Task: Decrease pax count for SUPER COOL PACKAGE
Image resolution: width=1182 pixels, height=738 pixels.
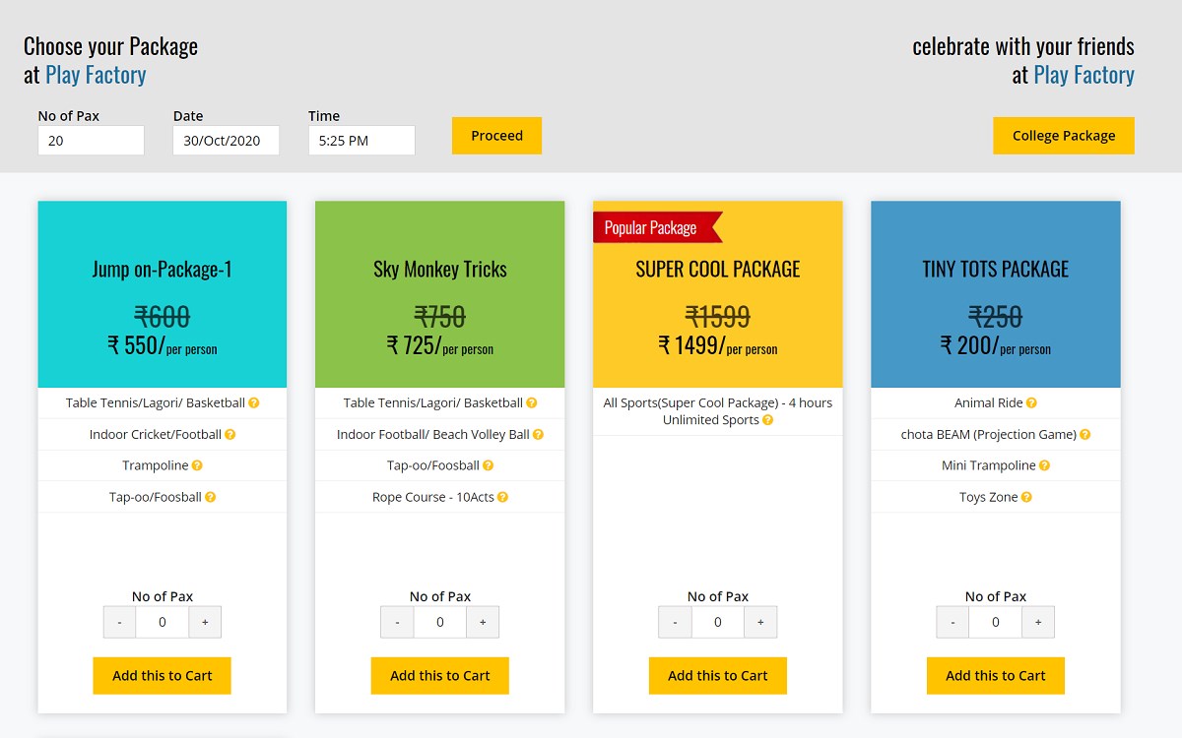Action: (x=676, y=622)
